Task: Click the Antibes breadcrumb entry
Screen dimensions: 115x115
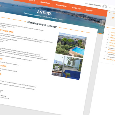Action: click(x=61, y=20)
